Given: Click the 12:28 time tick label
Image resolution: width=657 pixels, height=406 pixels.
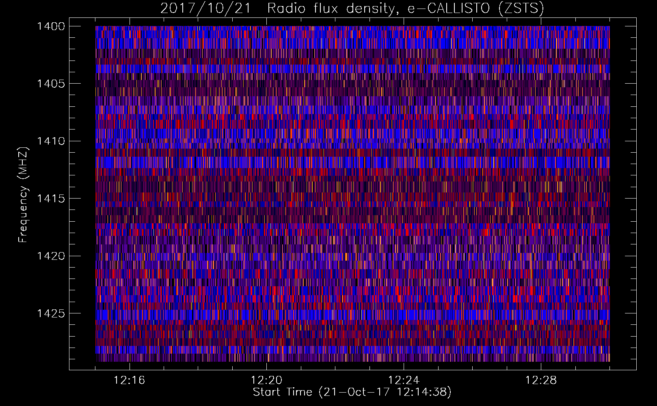Looking at the screenshot, I should (x=541, y=380).
